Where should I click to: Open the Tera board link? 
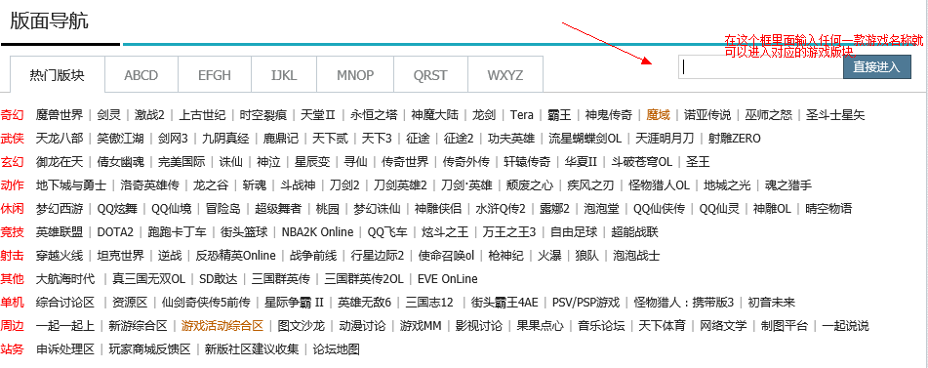[522, 115]
